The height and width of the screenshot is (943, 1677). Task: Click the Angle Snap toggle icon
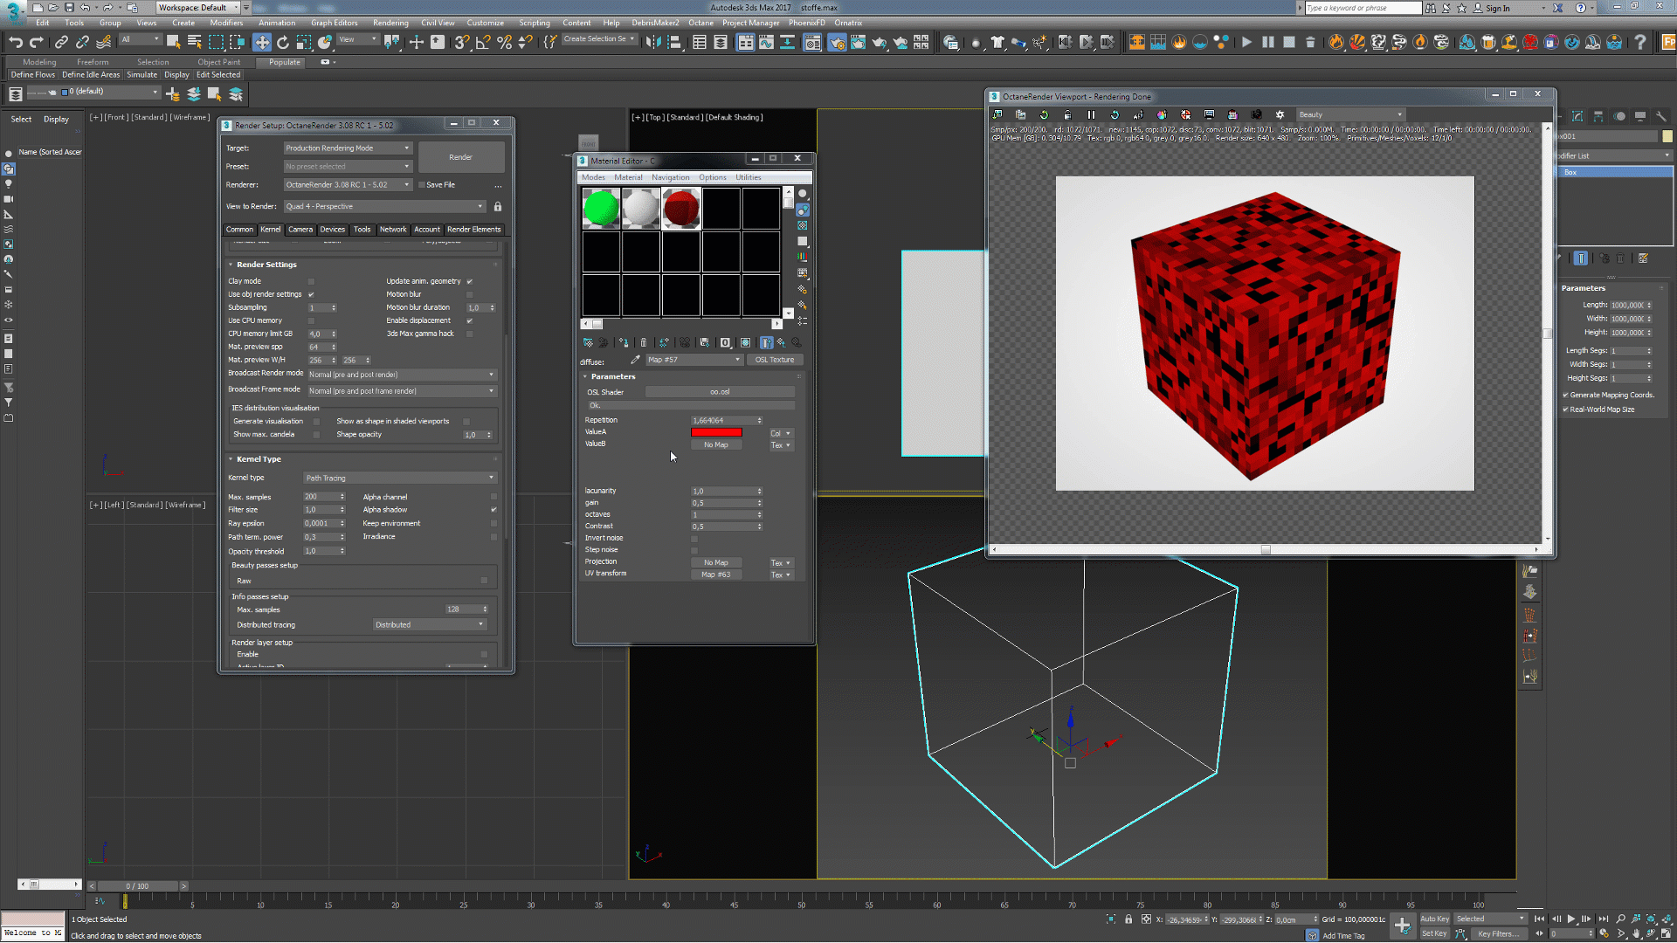[x=483, y=42]
